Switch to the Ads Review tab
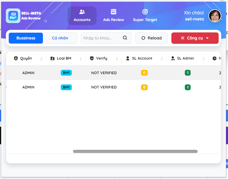 pyautogui.click(x=114, y=16)
